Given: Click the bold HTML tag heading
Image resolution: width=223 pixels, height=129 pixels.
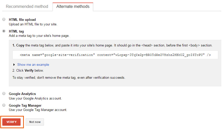Looking at the screenshot, I should pos(16,31).
